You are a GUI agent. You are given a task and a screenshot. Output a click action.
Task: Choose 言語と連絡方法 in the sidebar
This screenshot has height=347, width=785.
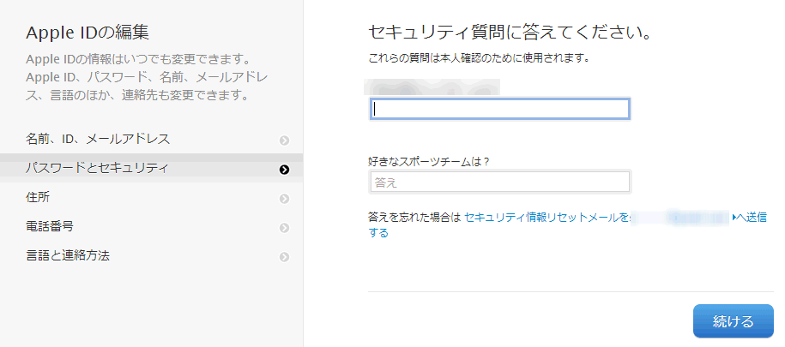click(68, 255)
